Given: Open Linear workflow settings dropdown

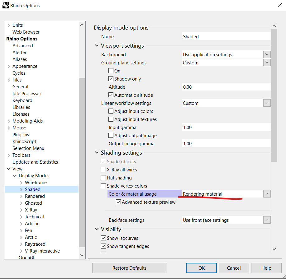Looking at the screenshot, I should [x=267, y=103].
